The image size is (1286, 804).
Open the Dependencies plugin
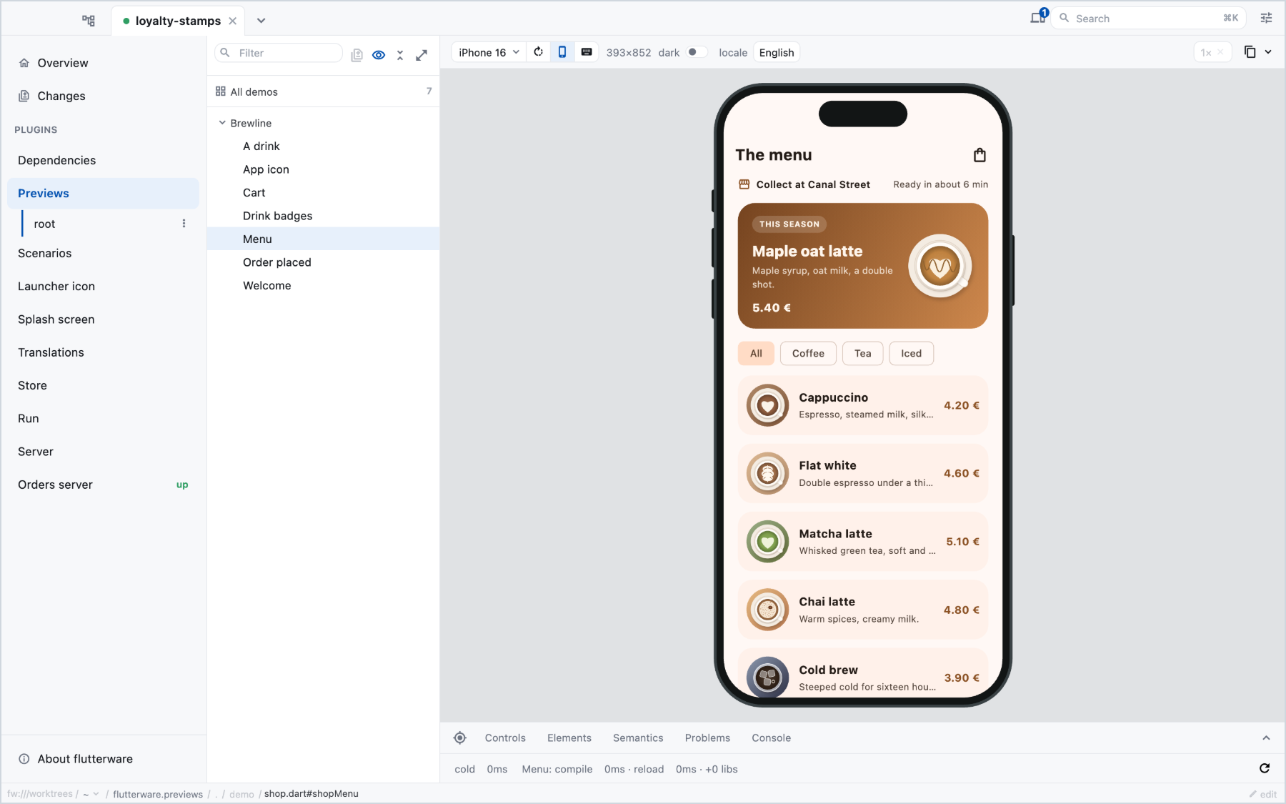[103, 160]
